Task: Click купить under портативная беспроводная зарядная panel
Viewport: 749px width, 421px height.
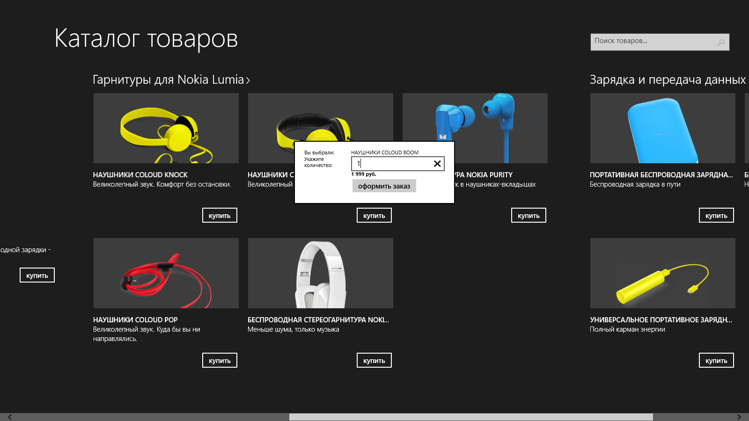Action: [x=716, y=215]
